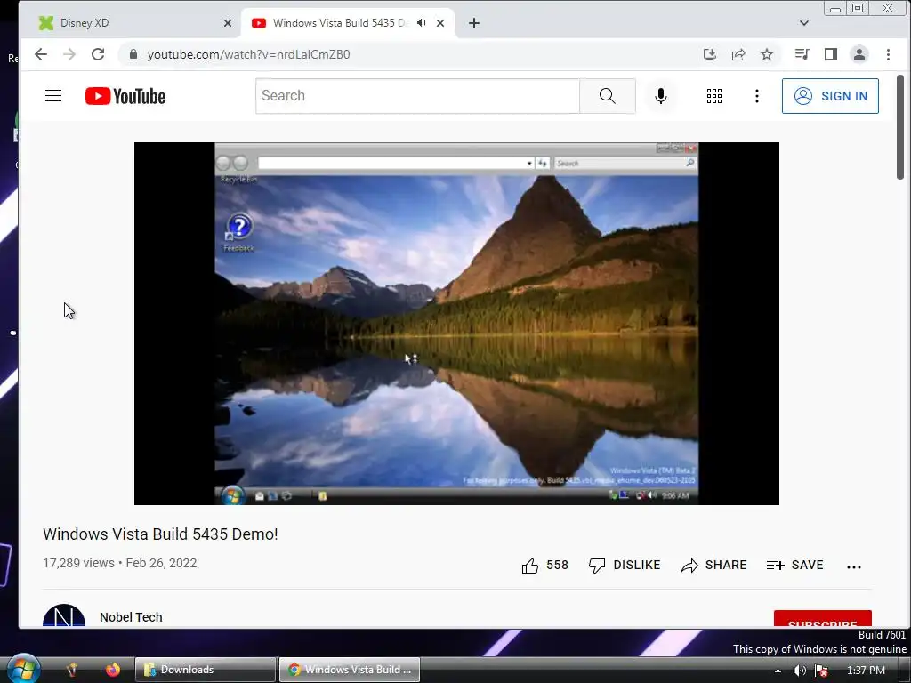
Task: Open Nobel Tech channel avatar
Action: click(64, 617)
